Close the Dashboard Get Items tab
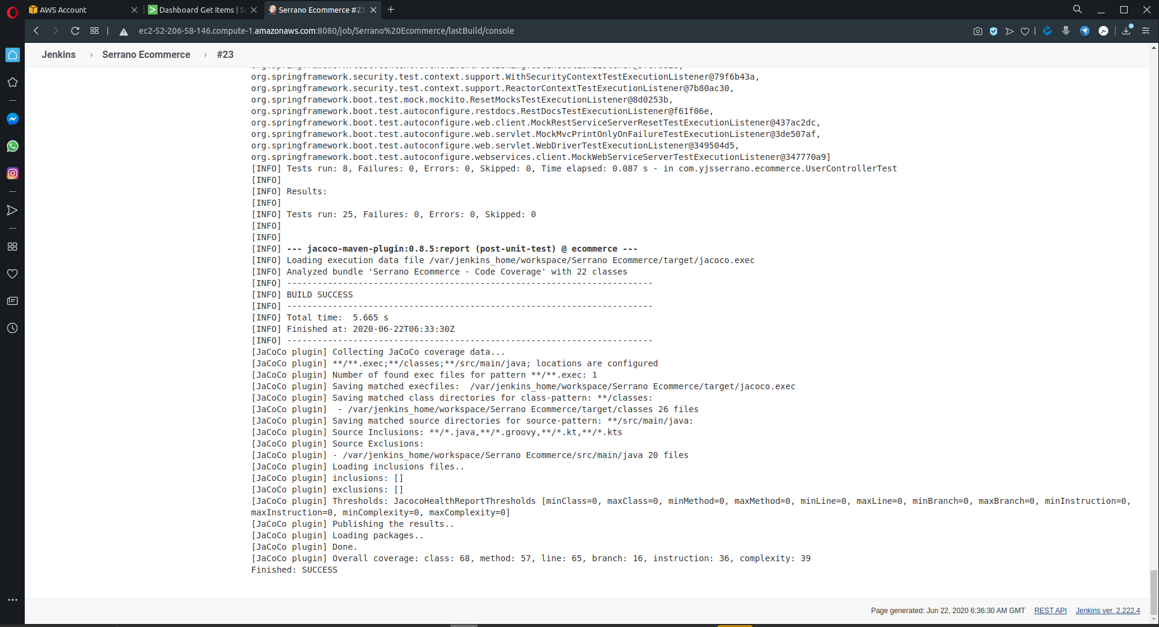Viewport: 1159px width, 627px height. coord(254,10)
